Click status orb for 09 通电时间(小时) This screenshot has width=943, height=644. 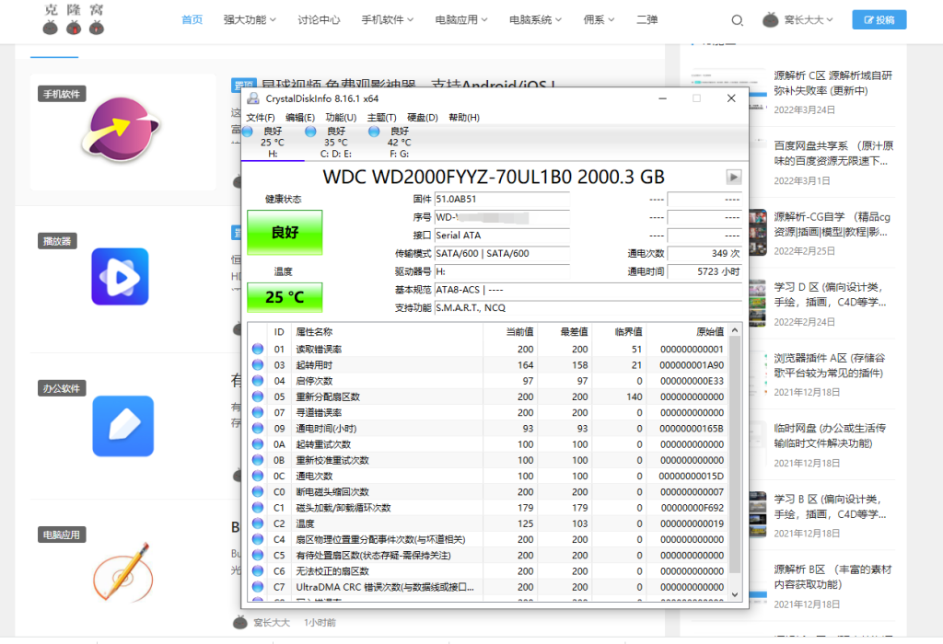coord(258,429)
